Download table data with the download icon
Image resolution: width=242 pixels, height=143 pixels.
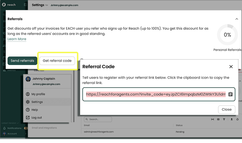[x=232, y=119]
